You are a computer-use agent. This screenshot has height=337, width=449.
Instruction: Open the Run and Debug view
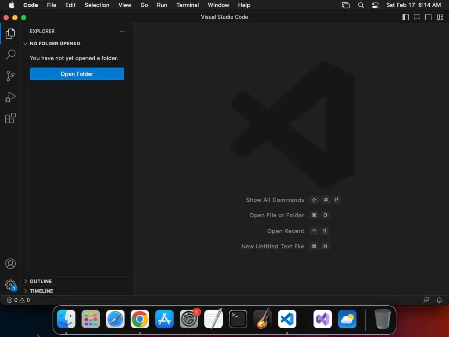coord(11,97)
